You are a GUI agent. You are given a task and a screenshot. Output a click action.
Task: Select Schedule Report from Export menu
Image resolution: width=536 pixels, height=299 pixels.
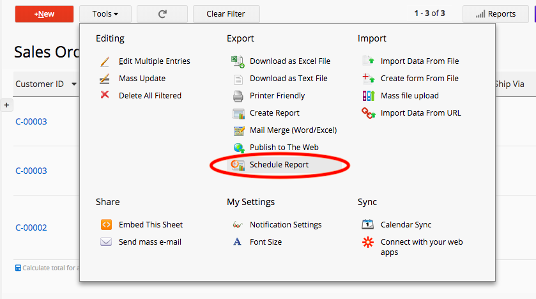pos(279,165)
